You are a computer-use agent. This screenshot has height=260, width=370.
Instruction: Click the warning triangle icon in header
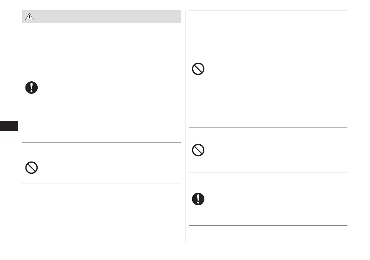(29, 17)
